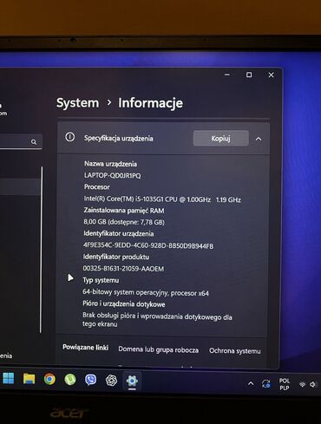Click the Zainstalowana pamięć RAM label
321x424 pixels.
tap(124, 211)
